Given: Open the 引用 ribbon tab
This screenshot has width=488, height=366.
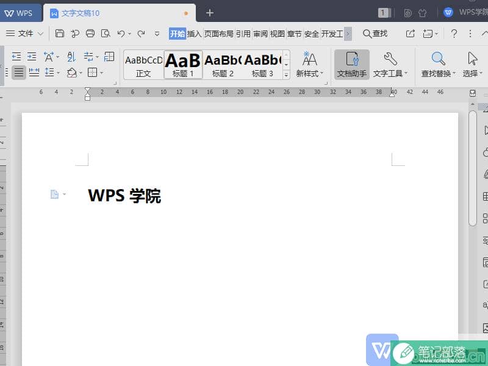Looking at the screenshot, I should (x=243, y=34).
